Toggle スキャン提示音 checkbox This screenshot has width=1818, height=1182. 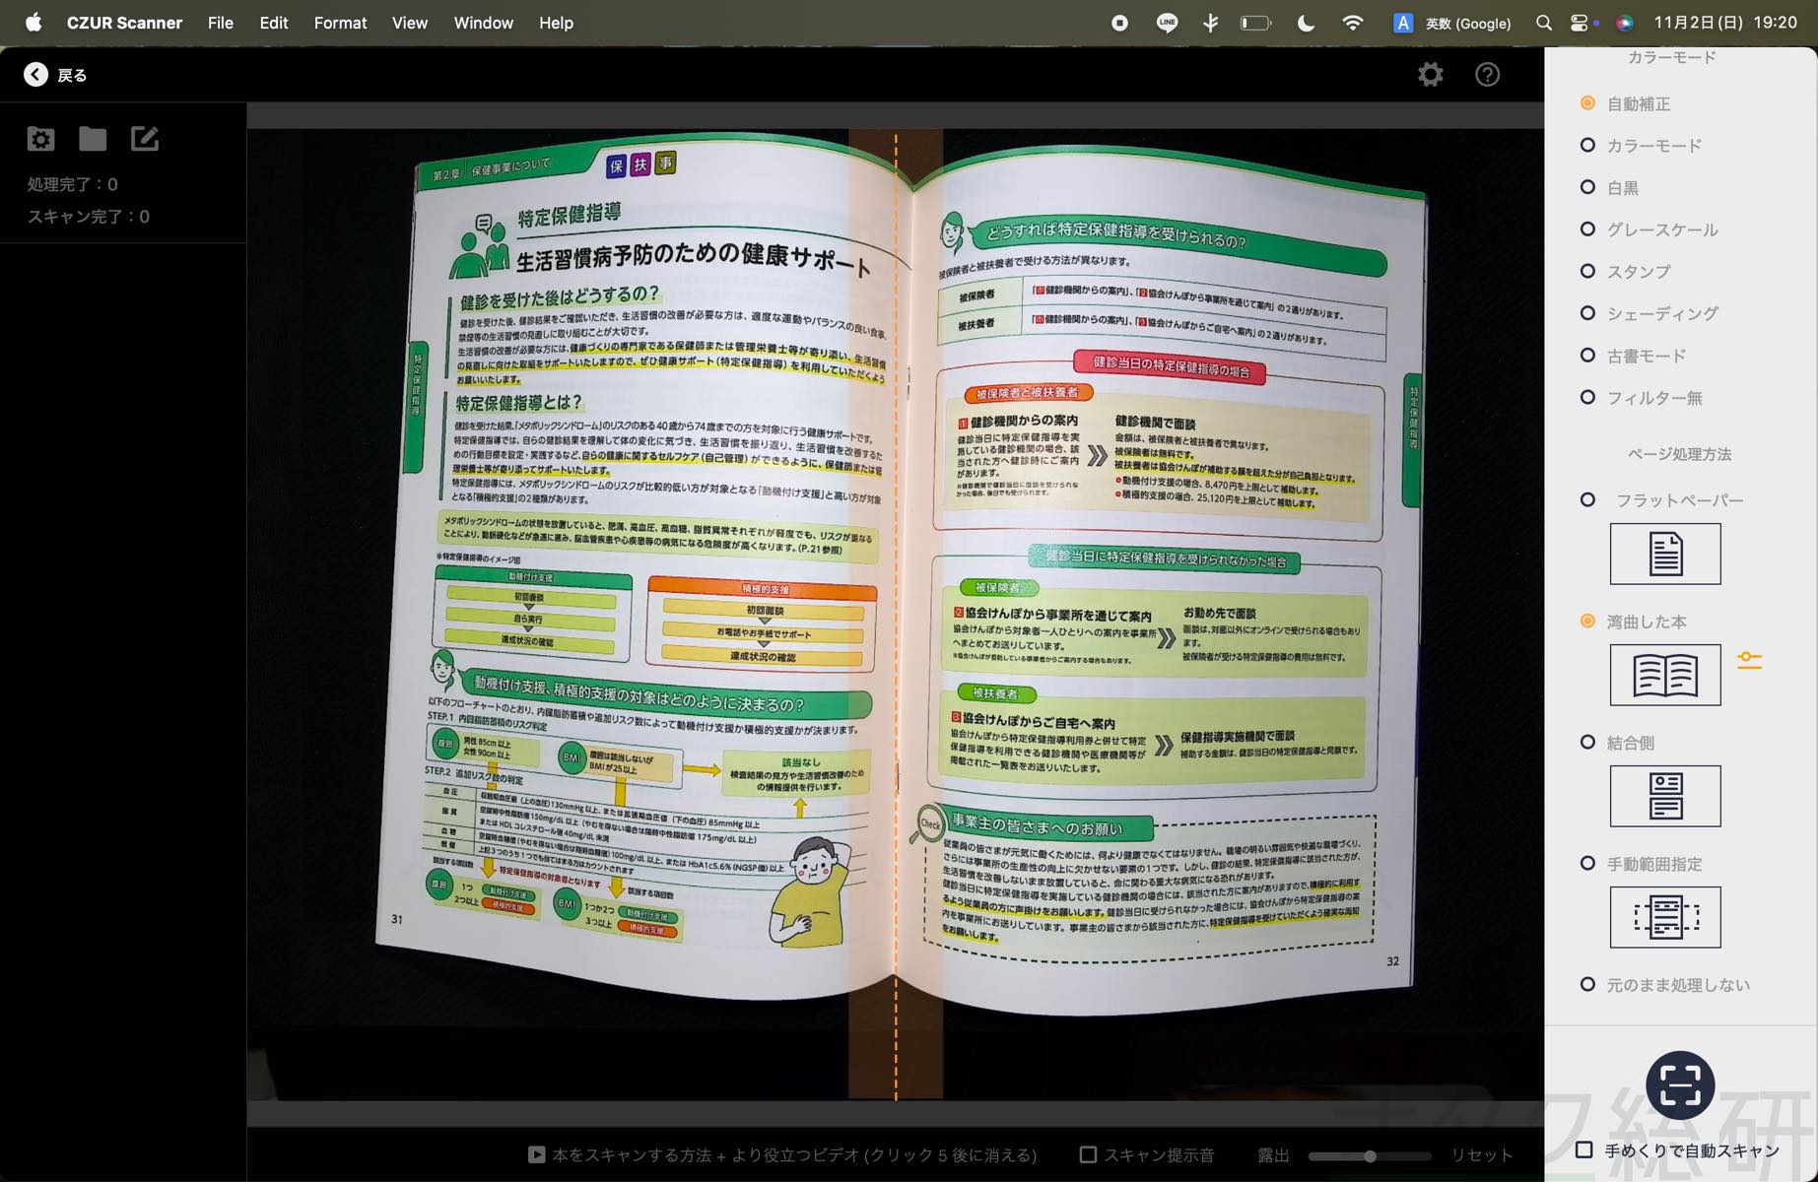(x=1089, y=1154)
